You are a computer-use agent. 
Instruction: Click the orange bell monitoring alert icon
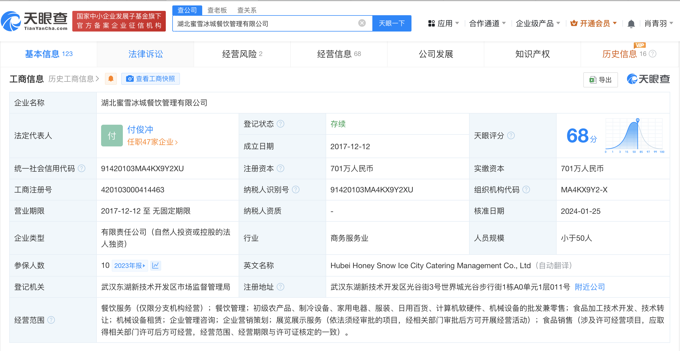pos(111,79)
